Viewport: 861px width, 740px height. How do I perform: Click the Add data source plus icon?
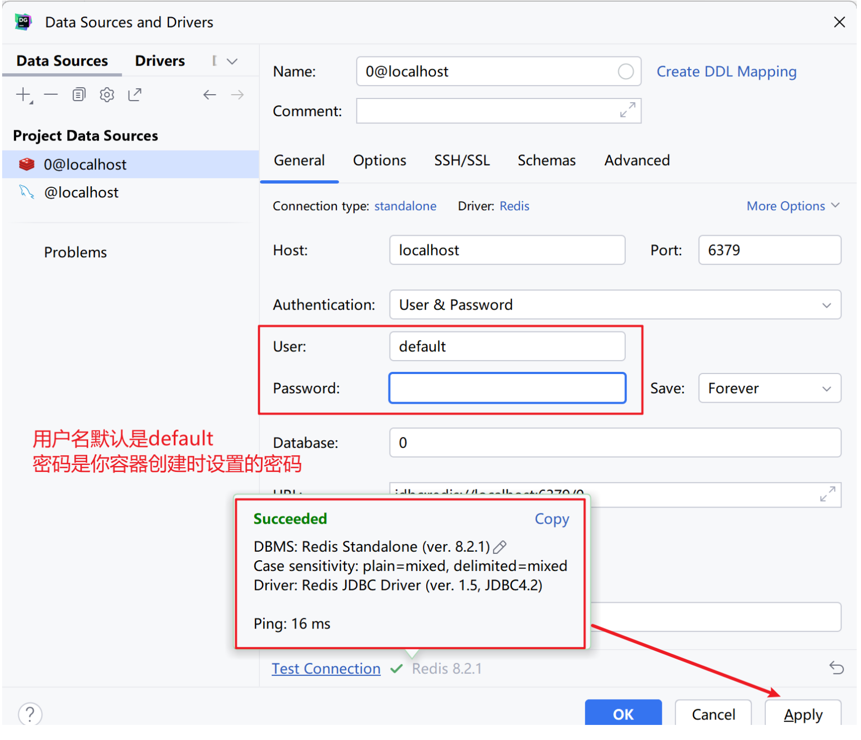(x=23, y=95)
